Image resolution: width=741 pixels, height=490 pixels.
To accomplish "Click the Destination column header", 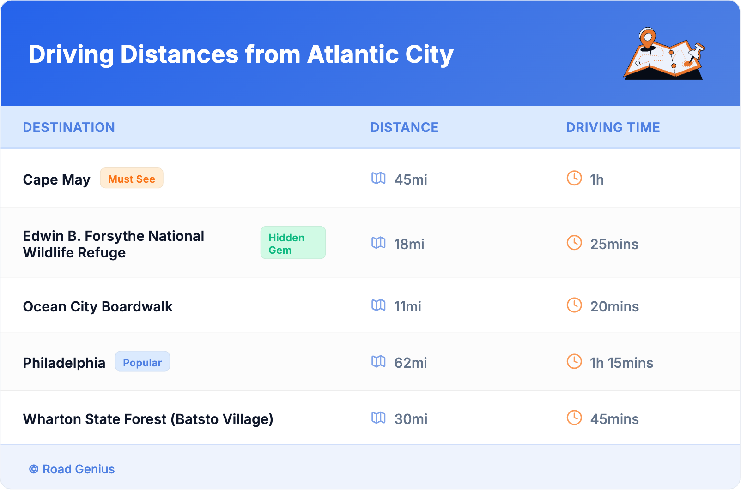I will (69, 127).
